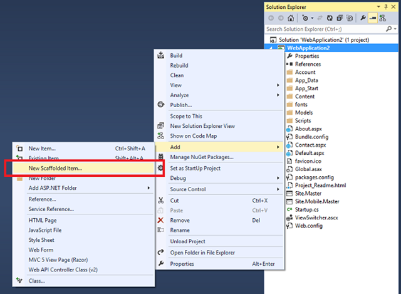Select the Startup.cs file
The image size is (401, 294).
(306, 209)
